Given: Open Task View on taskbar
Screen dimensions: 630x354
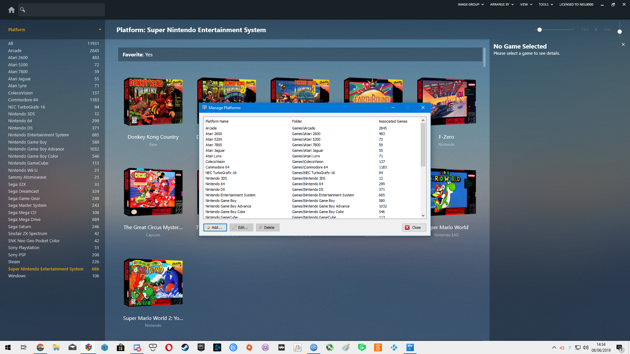Looking at the screenshot, I should [24, 347].
